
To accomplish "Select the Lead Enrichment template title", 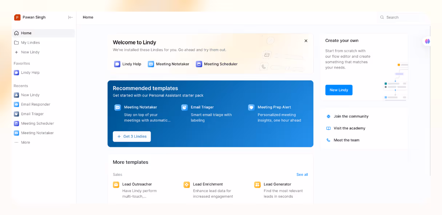I will (208, 184).
